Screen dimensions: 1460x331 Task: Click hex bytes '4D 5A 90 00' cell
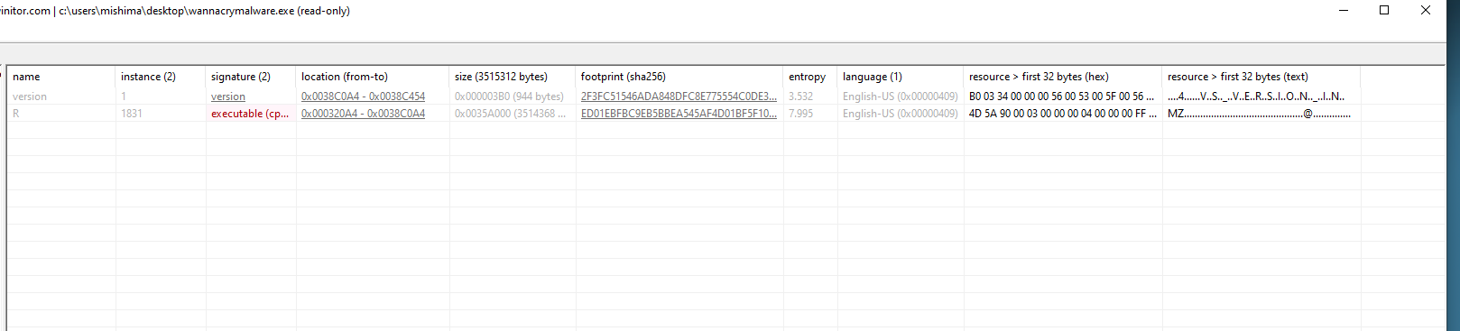point(1063,114)
